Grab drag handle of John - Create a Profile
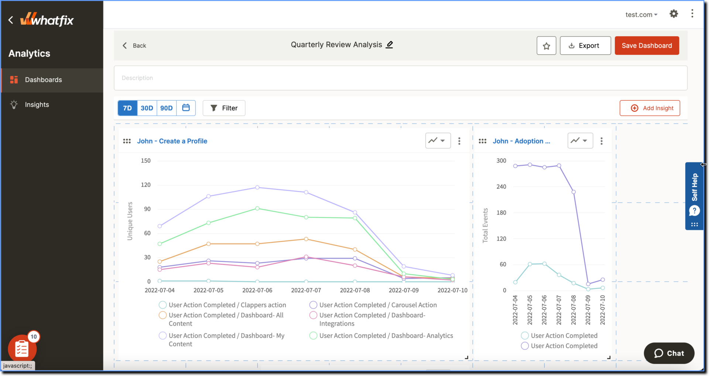709x376 pixels. [127, 141]
